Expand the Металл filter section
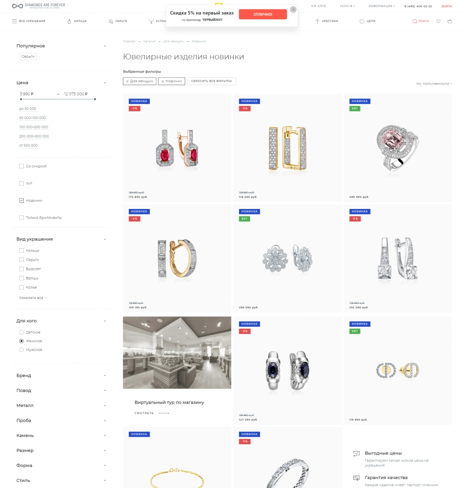 (61, 405)
